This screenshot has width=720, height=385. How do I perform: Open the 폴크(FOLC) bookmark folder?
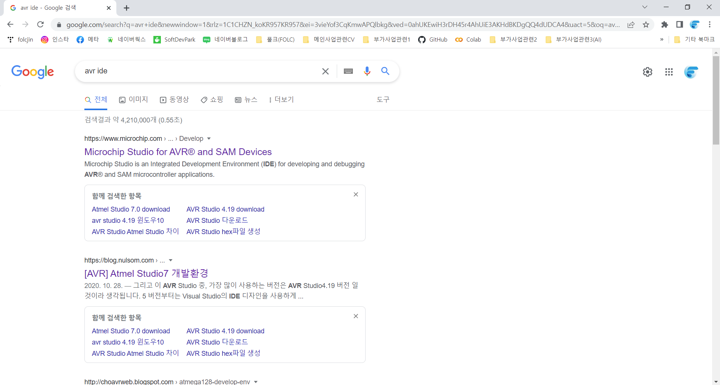pyautogui.click(x=275, y=40)
